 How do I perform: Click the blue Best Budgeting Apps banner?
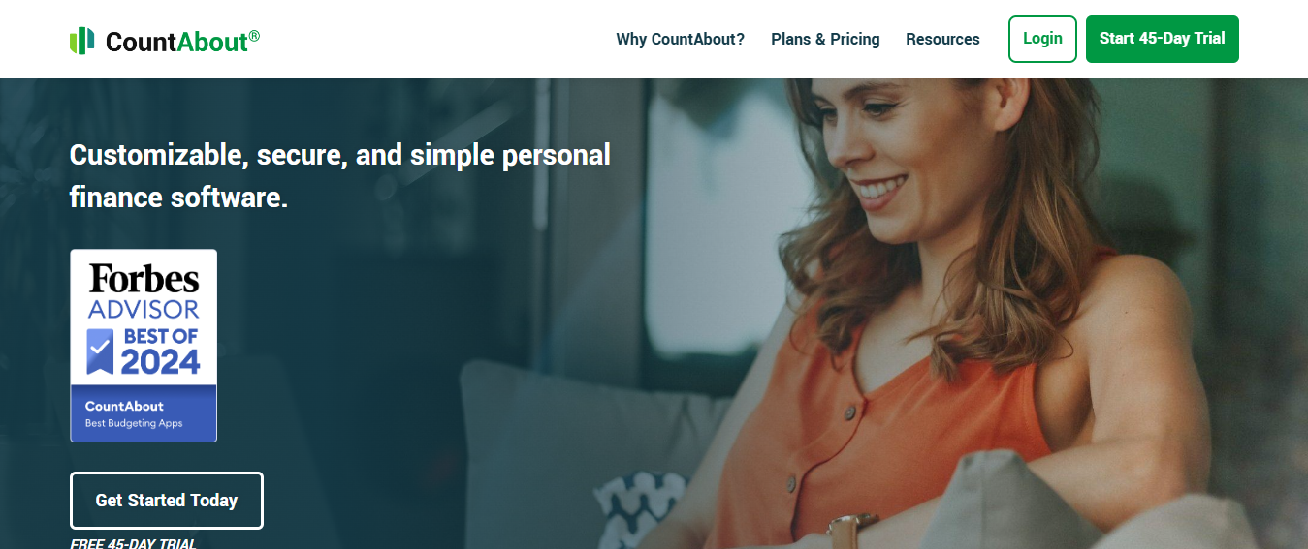point(144,413)
